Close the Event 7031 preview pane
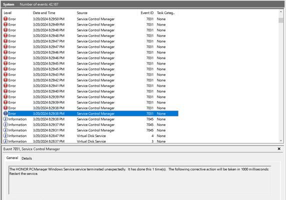 [279, 149]
